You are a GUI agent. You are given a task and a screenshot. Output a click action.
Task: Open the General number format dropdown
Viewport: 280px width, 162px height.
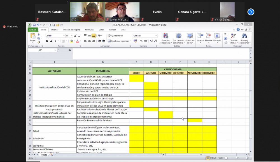coord(156,36)
